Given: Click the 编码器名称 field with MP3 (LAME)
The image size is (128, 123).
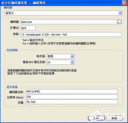Looking at the screenshot, I should pyautogui.click(x=72, y=92).
